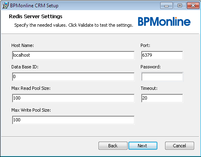The width and height of the screenshot is (201, 157).
Task: Click the 'Password:' label
Action: click(151, 67)
